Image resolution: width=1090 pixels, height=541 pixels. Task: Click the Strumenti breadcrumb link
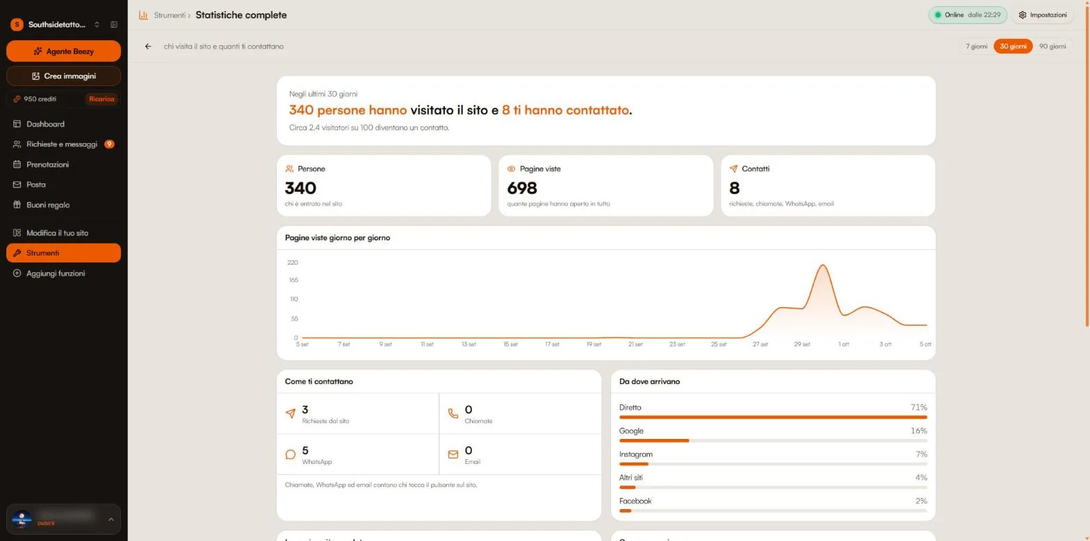(170, 15)
